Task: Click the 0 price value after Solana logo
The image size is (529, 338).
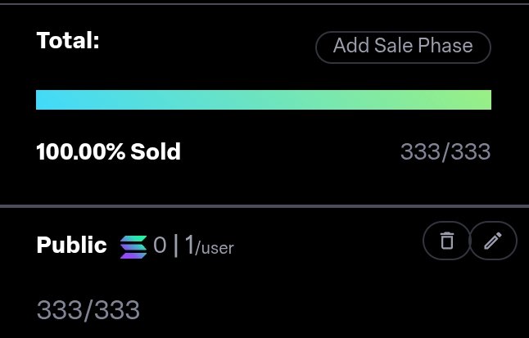Action: 160,246
